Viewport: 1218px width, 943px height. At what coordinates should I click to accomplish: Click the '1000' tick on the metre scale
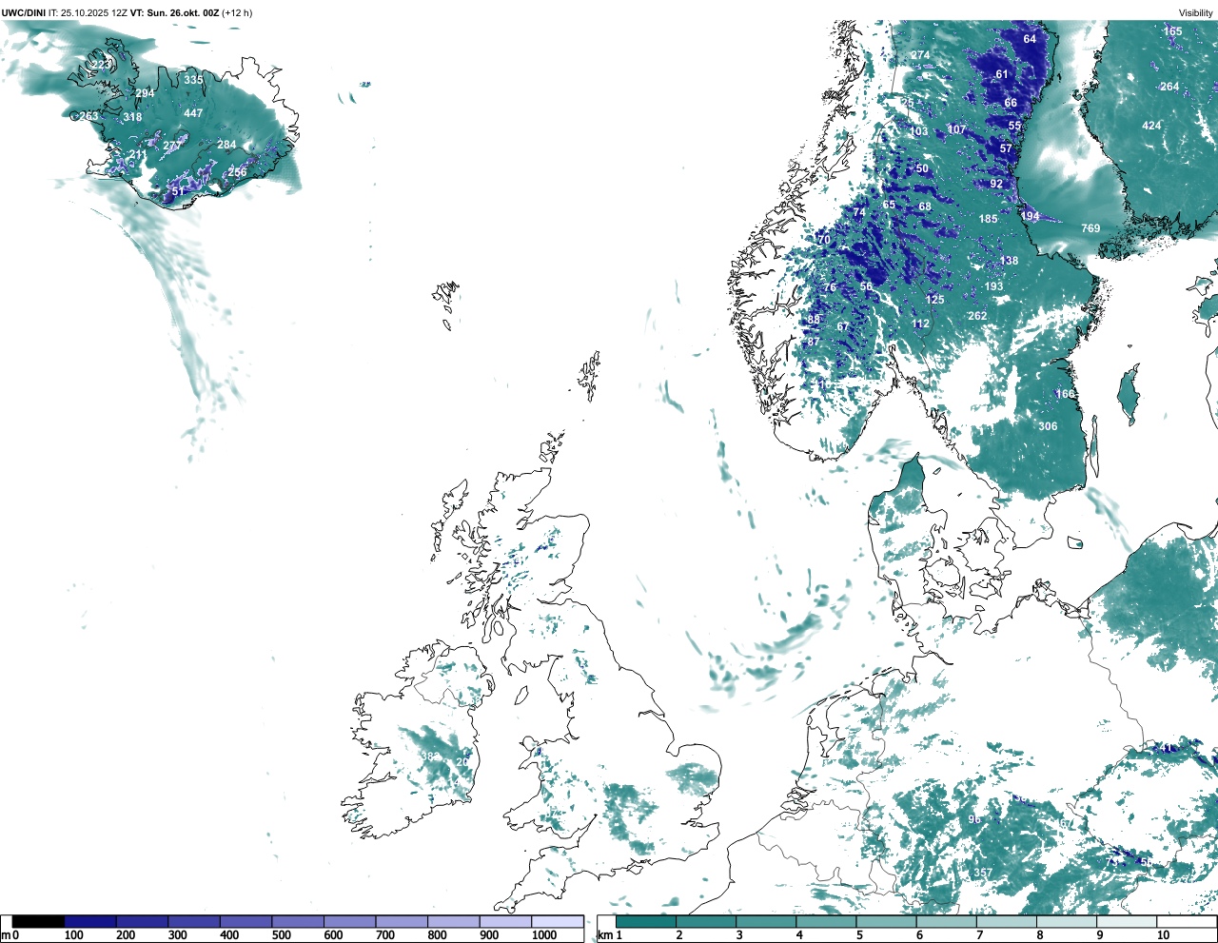click(x=544, y=935)
